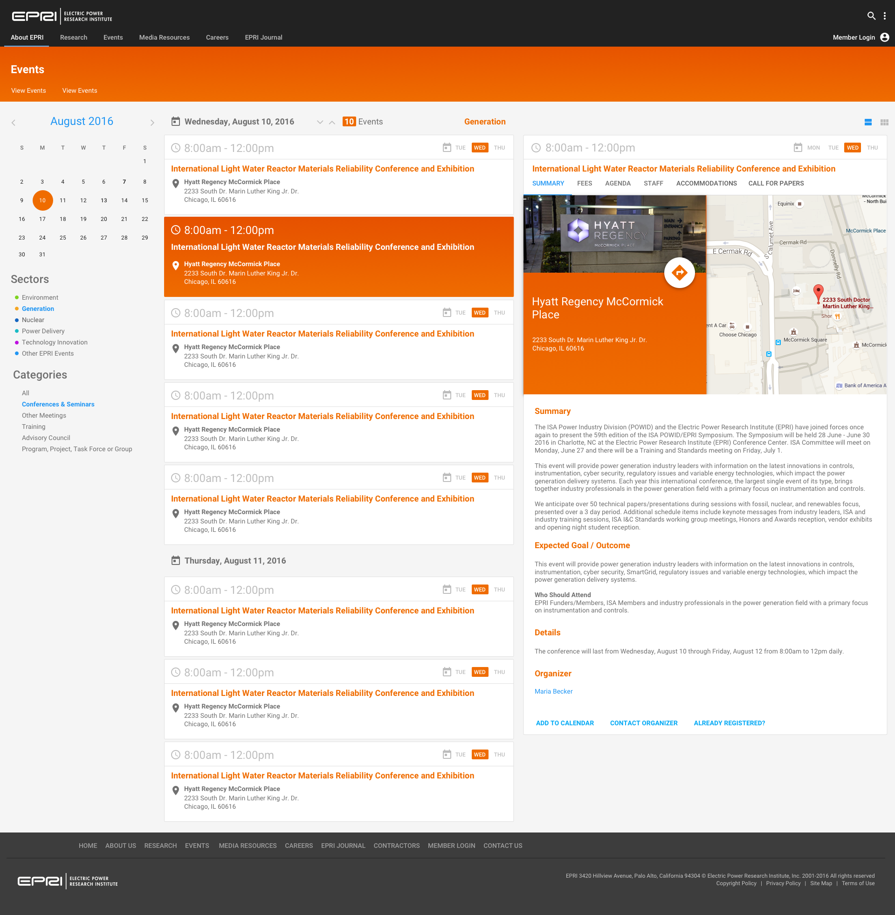Image resolution: width=895 pixels, height=915 pixels.
Task: Select the Nuclear sector filter
Action: [33, 320]
